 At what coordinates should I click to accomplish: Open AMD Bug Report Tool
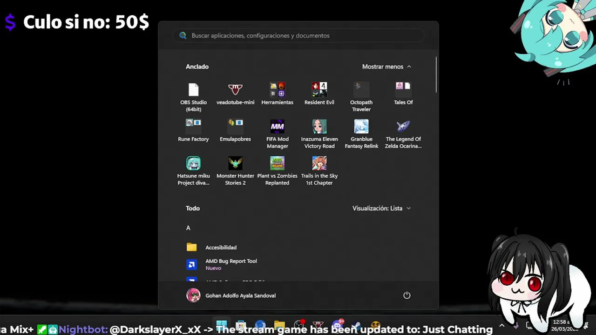(298, 264)
